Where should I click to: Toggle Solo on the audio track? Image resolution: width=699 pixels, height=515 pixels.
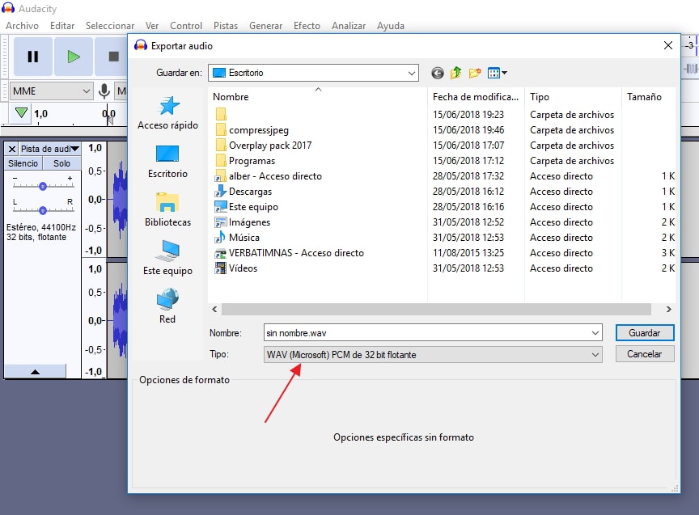tap(62, 163)
